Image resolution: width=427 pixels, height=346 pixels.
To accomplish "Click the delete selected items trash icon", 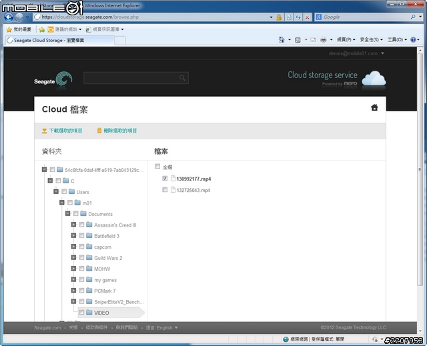I will [99, 131].
